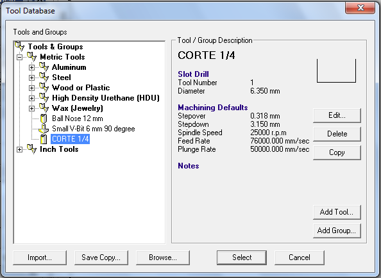Click the Wood or Plastic group icon

pyautogui.click(x=44, y=87)
